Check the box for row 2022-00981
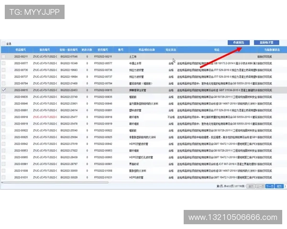 (x=3, y=164)
